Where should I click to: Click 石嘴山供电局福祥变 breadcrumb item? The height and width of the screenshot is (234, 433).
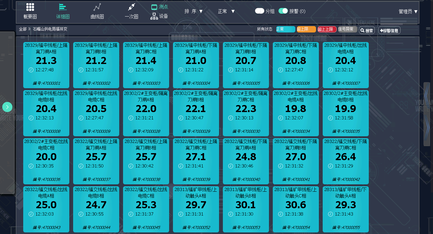click(50, 29)
